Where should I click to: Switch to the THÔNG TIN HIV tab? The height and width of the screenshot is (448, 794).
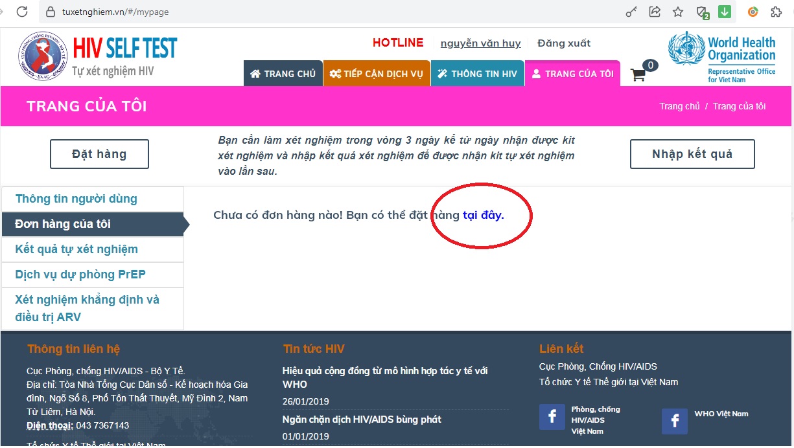pyautogui.click(x=477, y=74)
